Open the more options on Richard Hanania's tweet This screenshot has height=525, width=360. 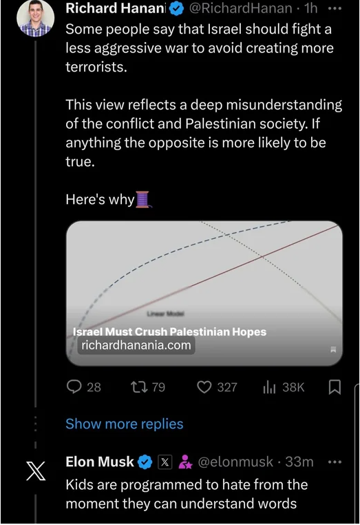click(335, 9)
